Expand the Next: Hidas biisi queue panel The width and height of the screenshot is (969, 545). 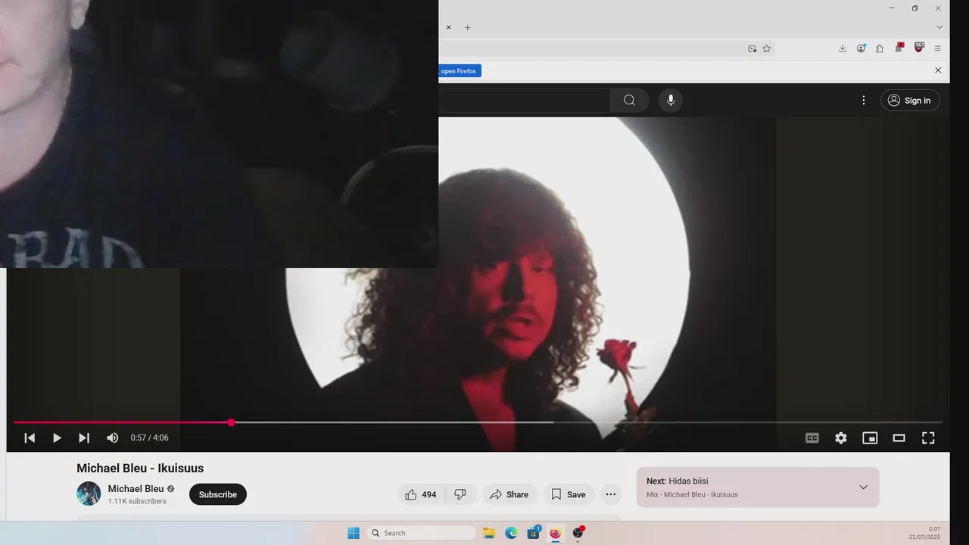[863, 487]
